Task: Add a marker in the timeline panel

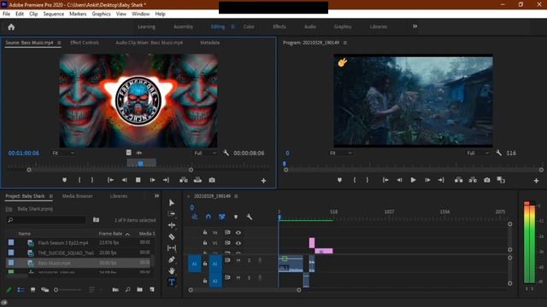Action: click(x=236, y=217)
